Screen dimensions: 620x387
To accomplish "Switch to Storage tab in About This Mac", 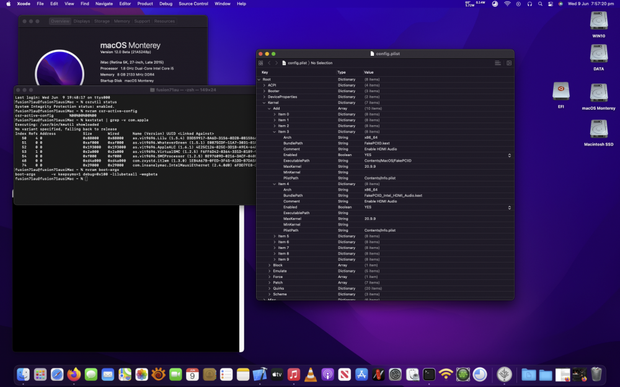I will tap(102, 21).
